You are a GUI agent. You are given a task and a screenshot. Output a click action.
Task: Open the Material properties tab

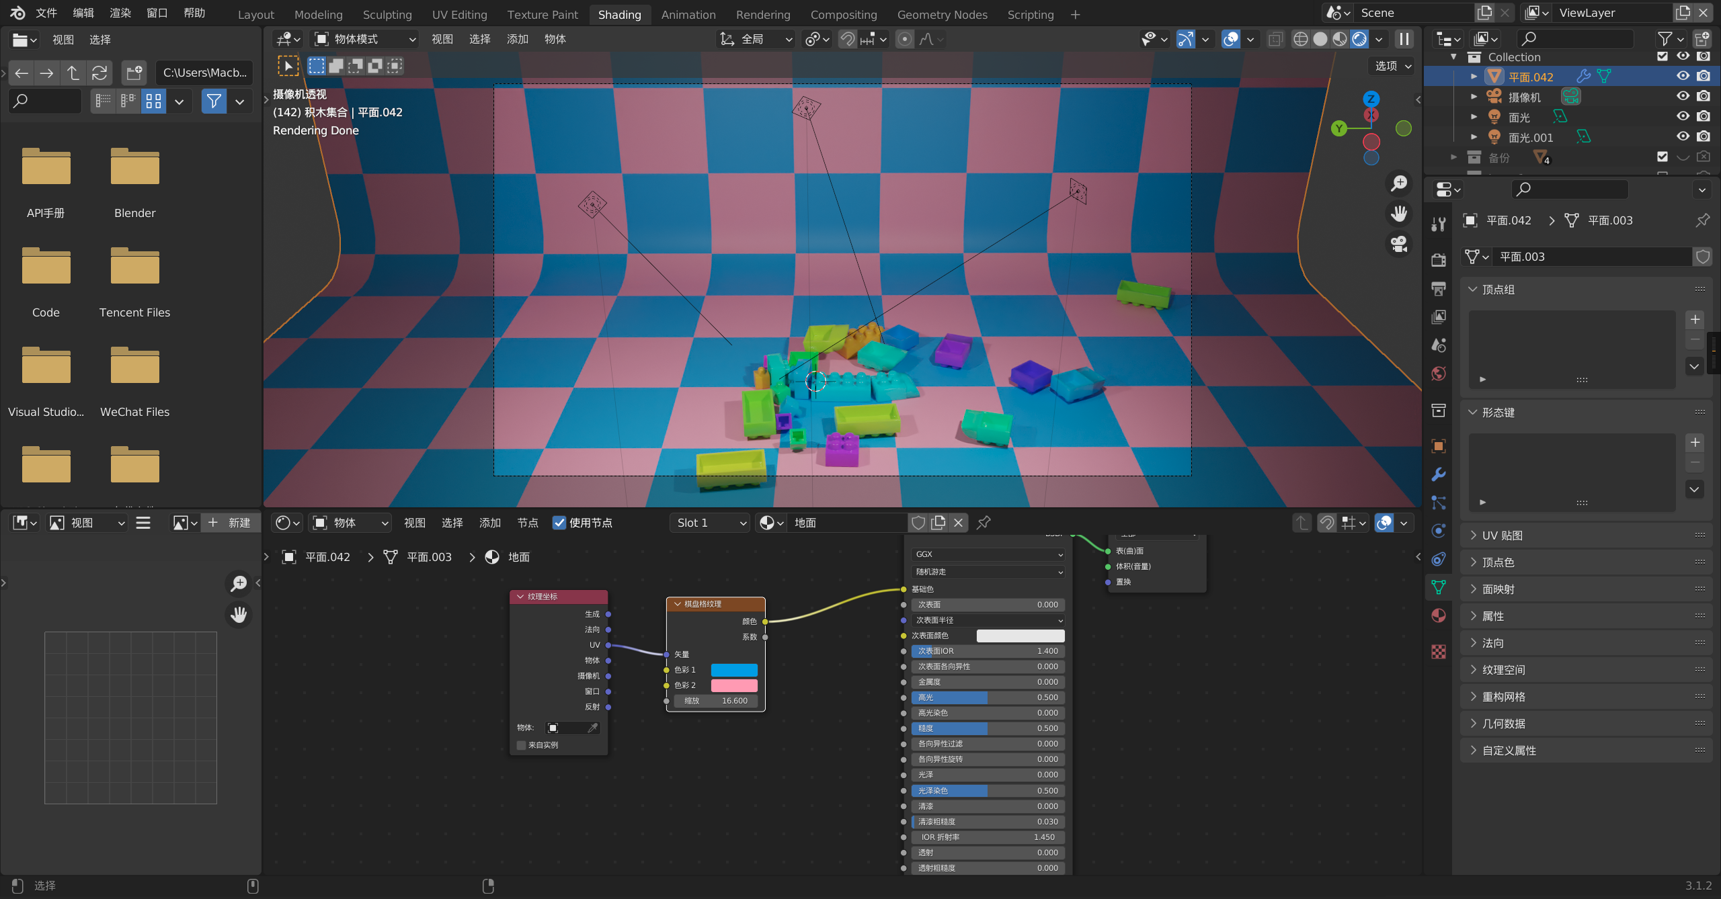[x=1439, y=615]
